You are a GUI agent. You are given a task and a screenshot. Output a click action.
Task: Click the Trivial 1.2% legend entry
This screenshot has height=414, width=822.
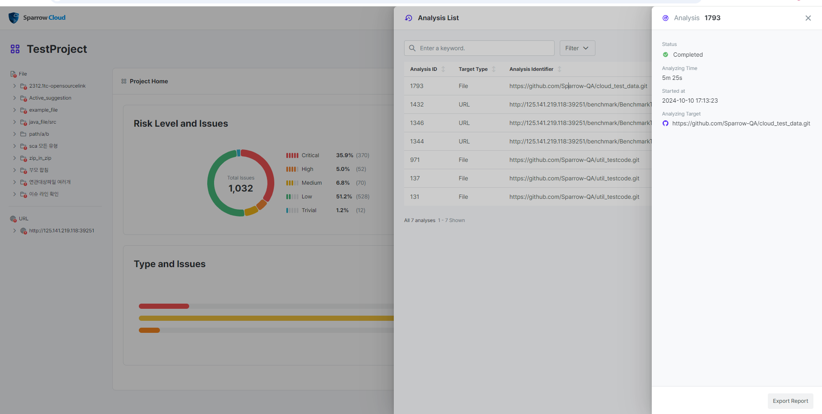pyautogui.click(x=326, y=210)
